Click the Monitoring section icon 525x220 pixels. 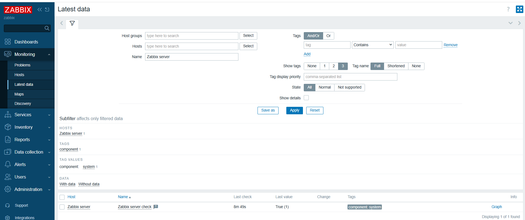[x=8, y=54]
